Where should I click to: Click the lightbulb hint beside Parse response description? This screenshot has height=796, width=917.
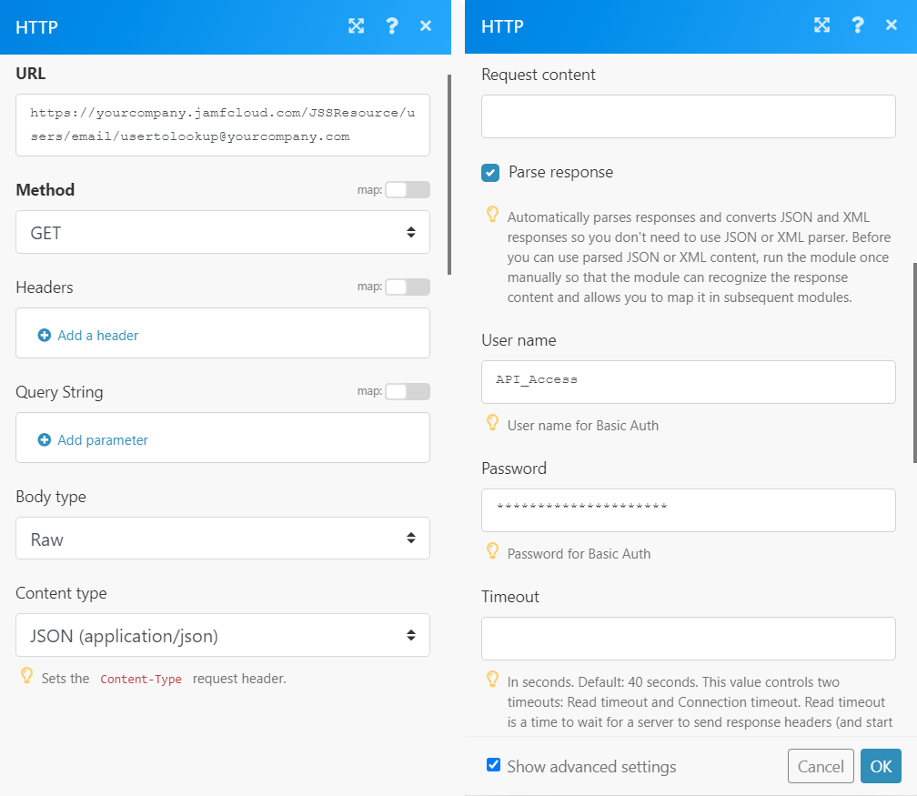coord(492,215)
